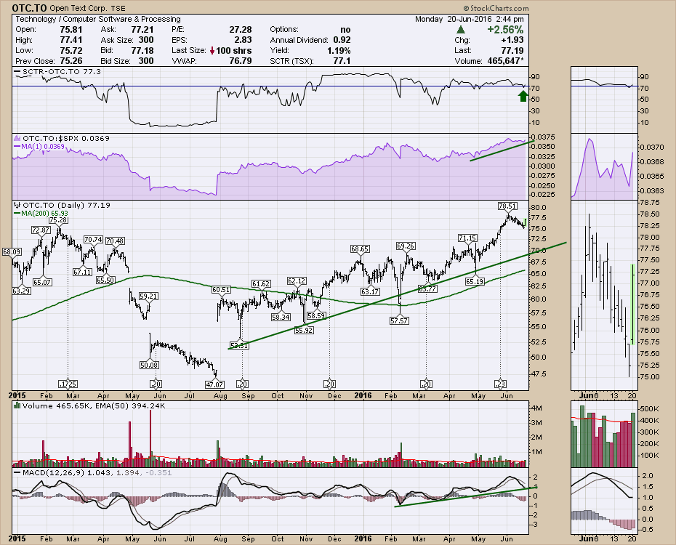Click the SCTR (TSX) value 77.1

[342, 61]
